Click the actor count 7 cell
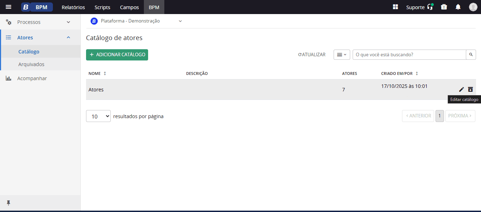The height and width of the screenshot is (212, 481). (x=343, y=90)
